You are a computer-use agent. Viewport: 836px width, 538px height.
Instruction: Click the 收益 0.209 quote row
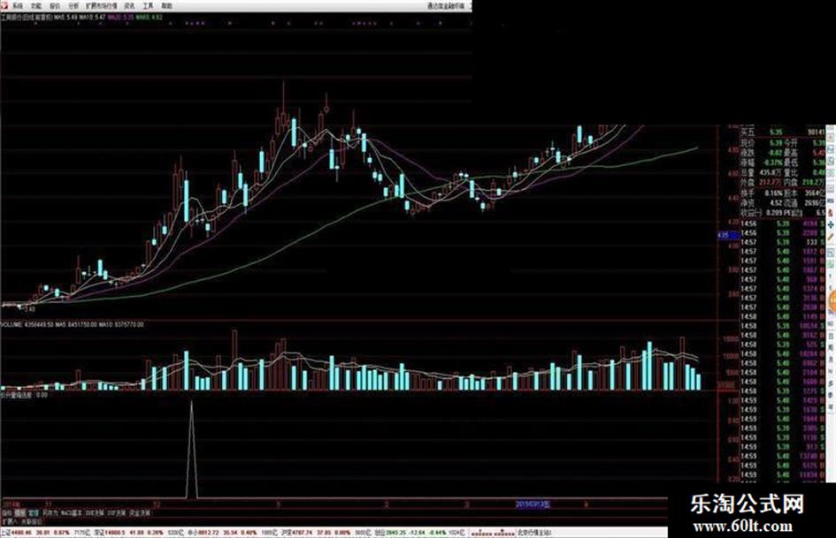pyautogui.click(x=761, y=213)
